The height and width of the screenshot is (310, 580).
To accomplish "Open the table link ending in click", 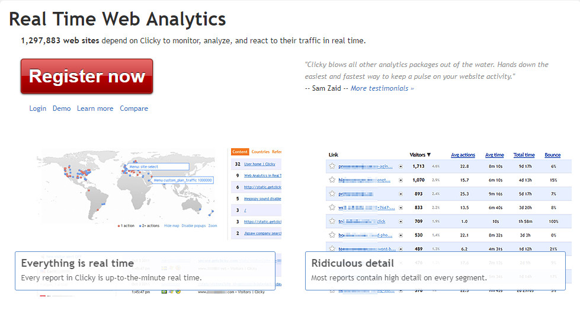I will tap(362, 222).
